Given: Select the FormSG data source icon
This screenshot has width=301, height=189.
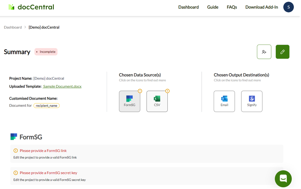Looking at the screenshot, I should click(x=130, y=101).
